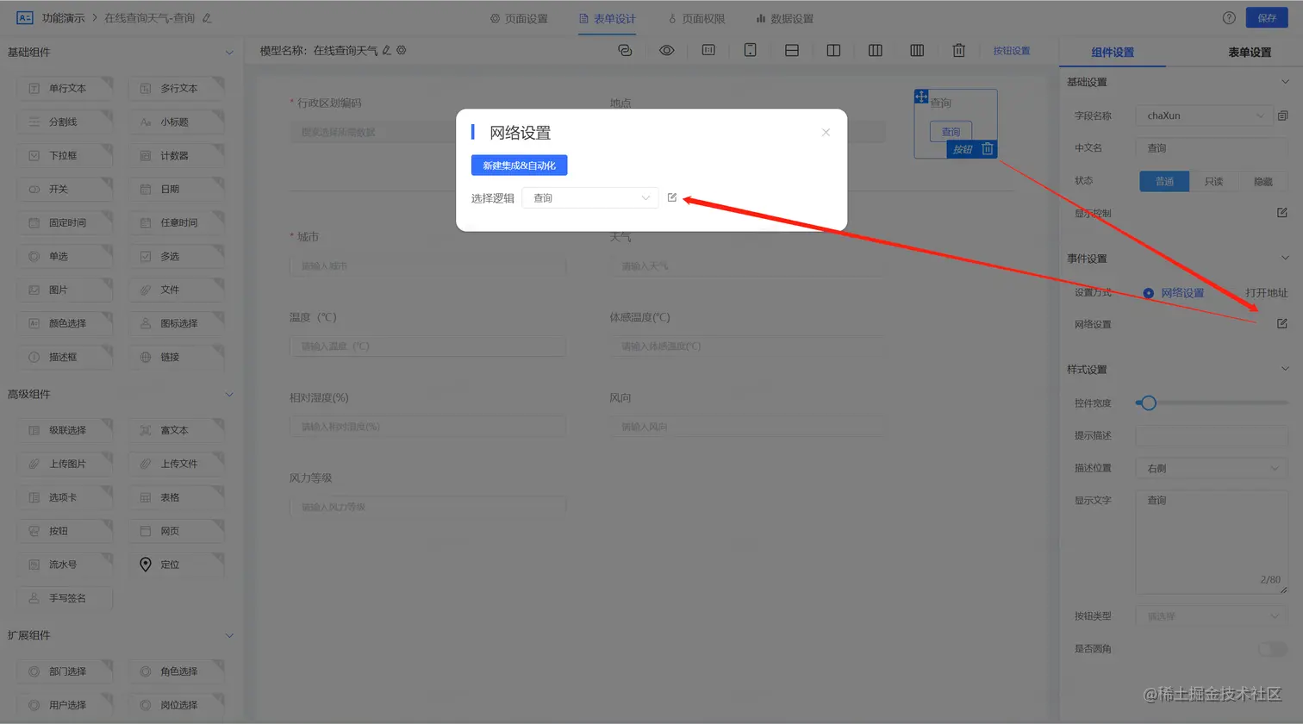Switch to the 表单设置 tab
Image resolution: width=1303 pixels, height=724 pixels.
click(x=1250, y=53)
